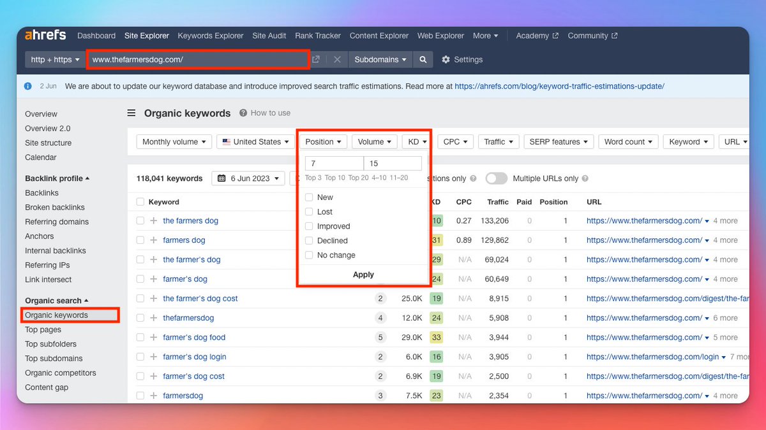Check the New positions checkbox
766x430 pixels.
click(x=309, y=197)
